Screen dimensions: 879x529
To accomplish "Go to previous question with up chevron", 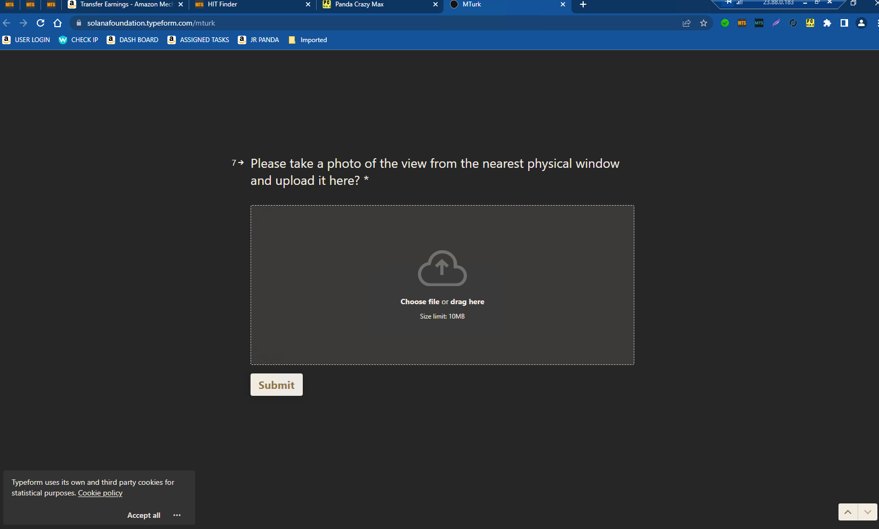I will tap(848, 512).
